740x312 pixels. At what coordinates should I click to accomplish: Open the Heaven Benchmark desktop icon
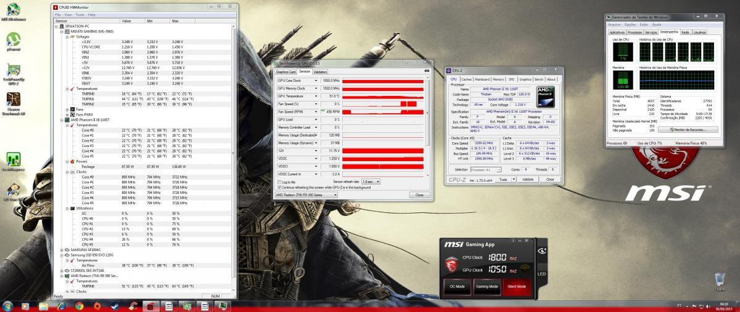click(x=13, y=104)
